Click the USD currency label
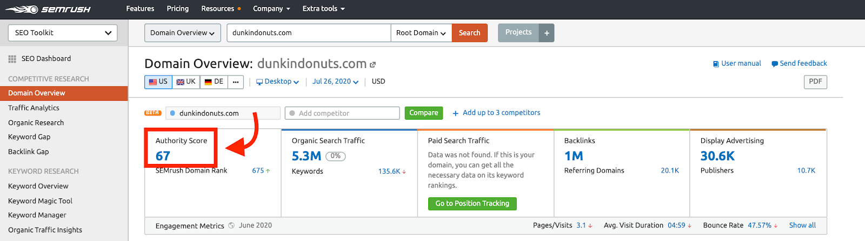This screenshot has width=865, height=241. click(x=378, y=81)
